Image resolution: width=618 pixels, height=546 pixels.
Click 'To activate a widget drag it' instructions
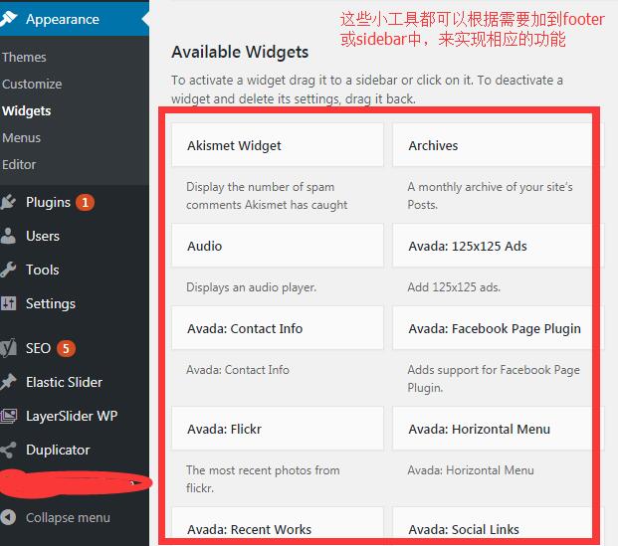pos(367,90)
